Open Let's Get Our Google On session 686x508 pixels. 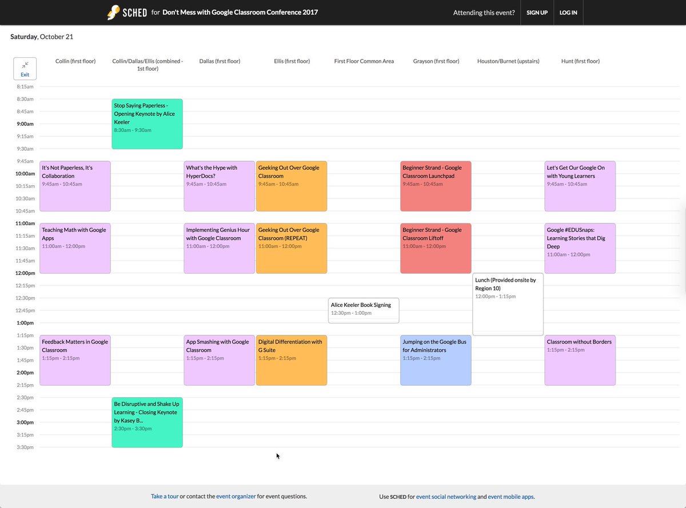pyautogui.click(x=580, y=186)
